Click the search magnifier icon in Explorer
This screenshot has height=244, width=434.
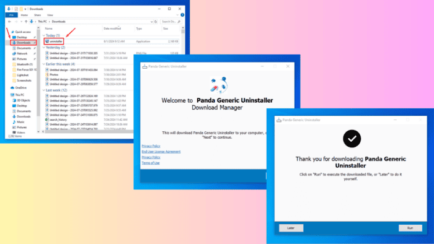pyautogui.click(x=179, y=22)
